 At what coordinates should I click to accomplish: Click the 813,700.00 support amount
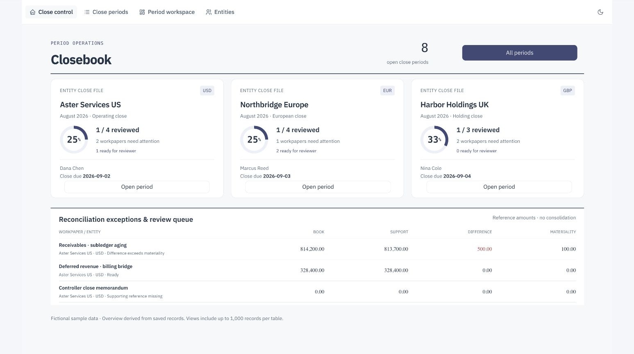396,249
